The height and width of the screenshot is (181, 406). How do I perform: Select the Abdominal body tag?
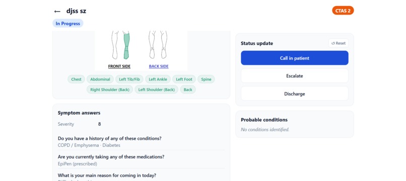100,79
